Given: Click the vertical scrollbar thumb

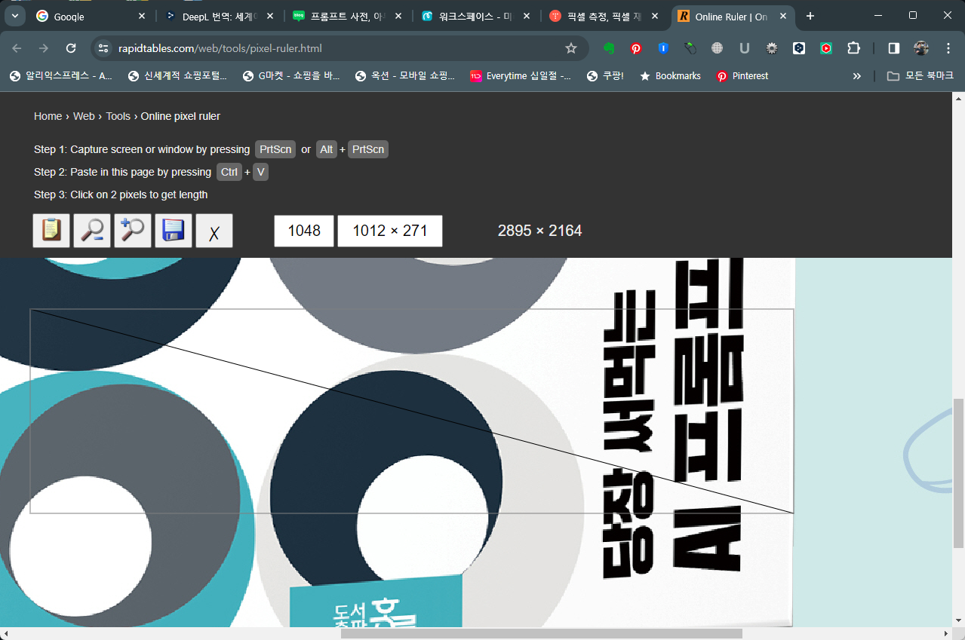Looking at the screenshot, I should [958, 473].
